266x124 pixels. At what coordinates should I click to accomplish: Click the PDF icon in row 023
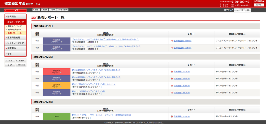tap(172, 79)
